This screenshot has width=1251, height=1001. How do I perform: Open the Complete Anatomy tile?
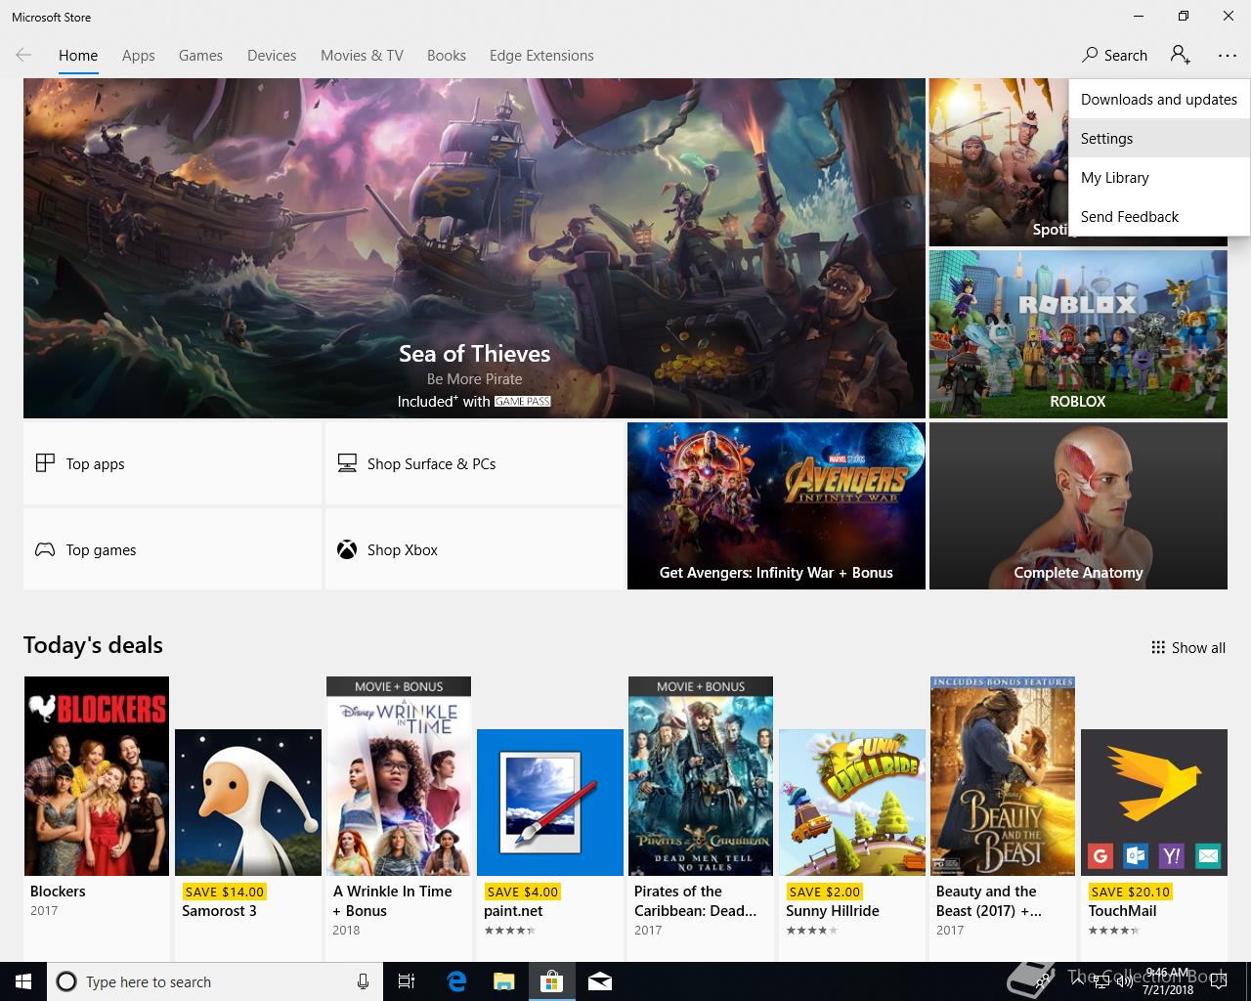(x=1078, y=505)
